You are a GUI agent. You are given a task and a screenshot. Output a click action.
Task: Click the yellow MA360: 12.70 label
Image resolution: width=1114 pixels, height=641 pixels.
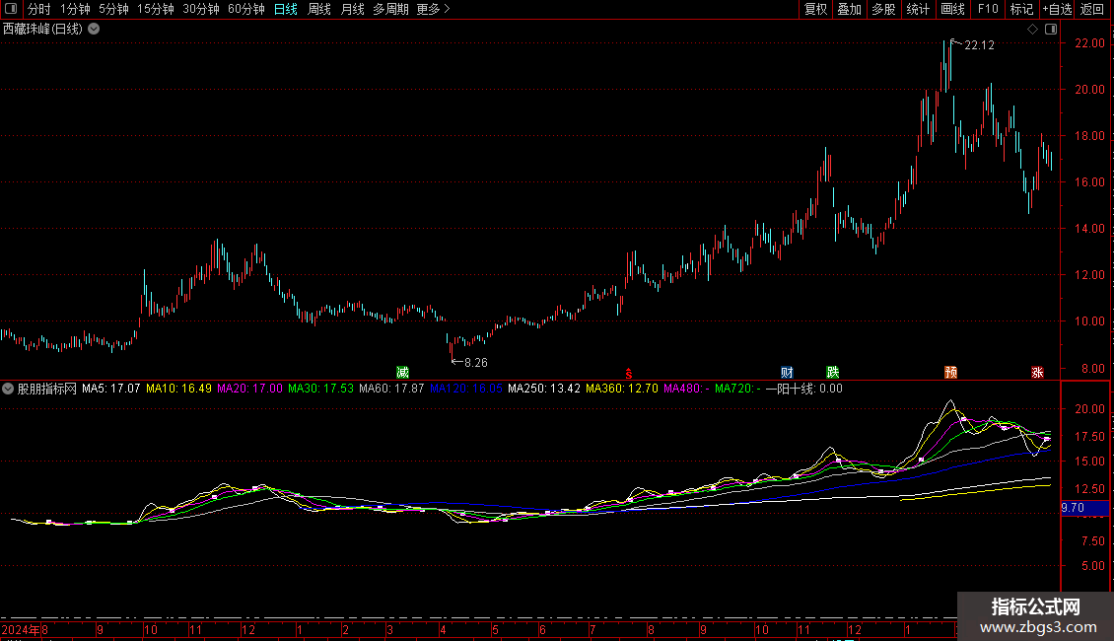pyautogui.click(x=622, y=389)
